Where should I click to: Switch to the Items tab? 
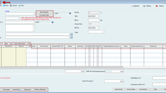click(6, 44)
